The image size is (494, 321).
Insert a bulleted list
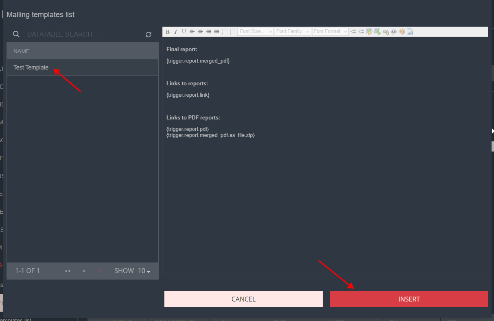[x=233, y=32]
